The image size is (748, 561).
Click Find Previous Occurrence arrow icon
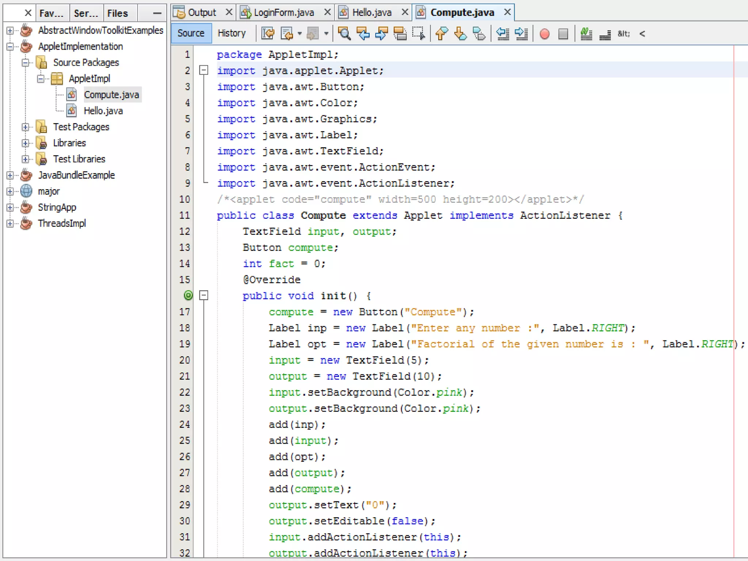tap(363, 34)
